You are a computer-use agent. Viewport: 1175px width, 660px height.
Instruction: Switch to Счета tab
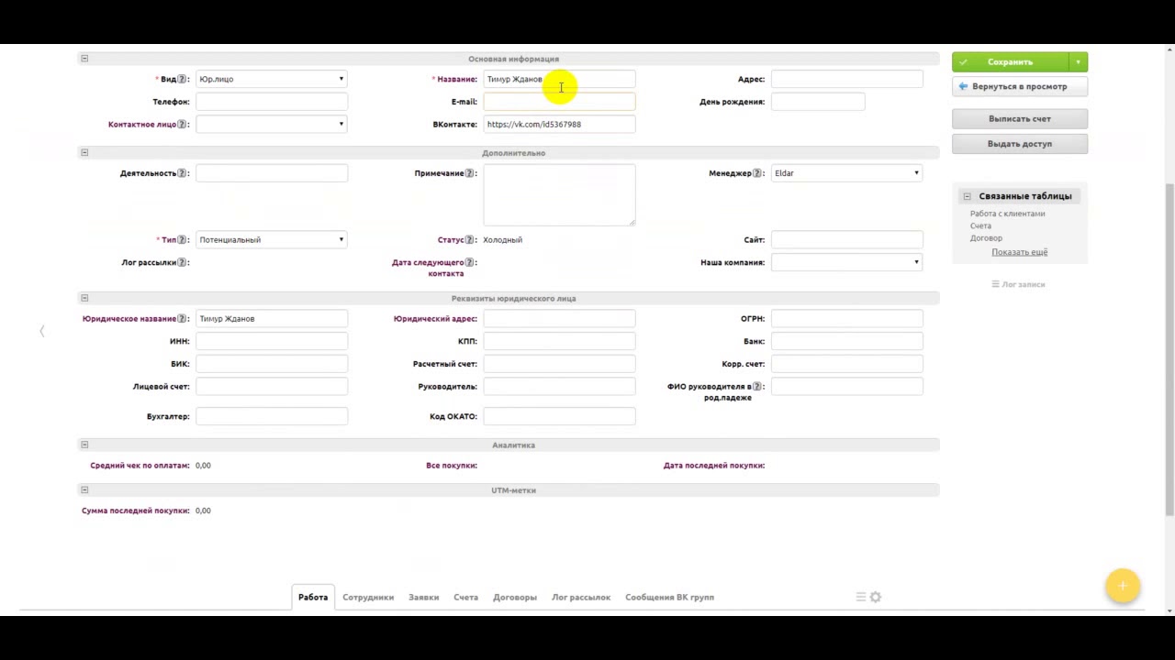coord(465,597)
